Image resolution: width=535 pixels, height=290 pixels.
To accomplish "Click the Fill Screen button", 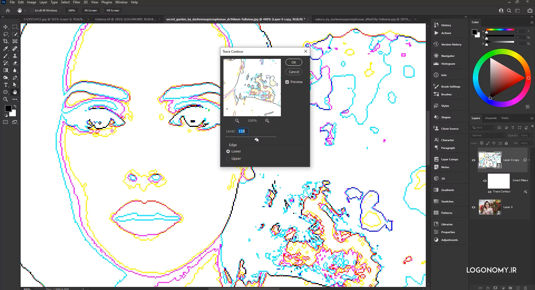I will tap(113, 11).
